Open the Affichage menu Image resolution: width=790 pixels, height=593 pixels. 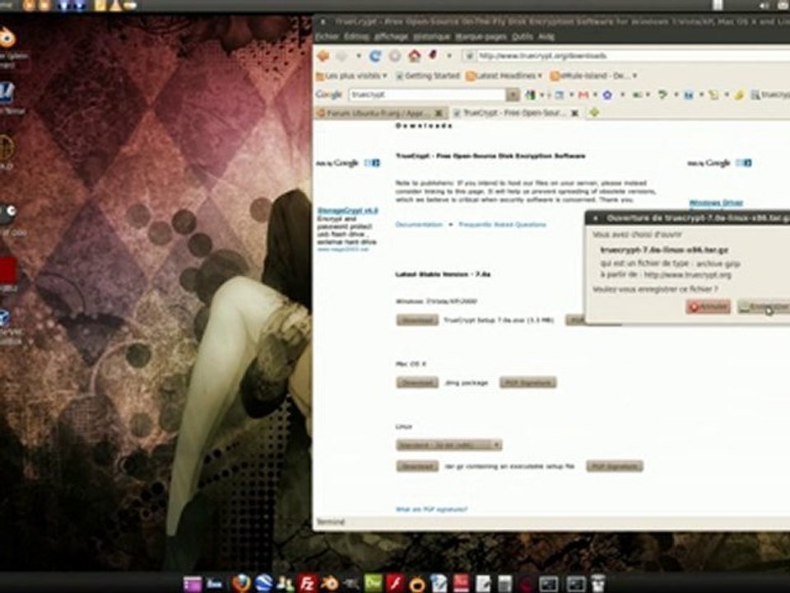tap(391, 36)
